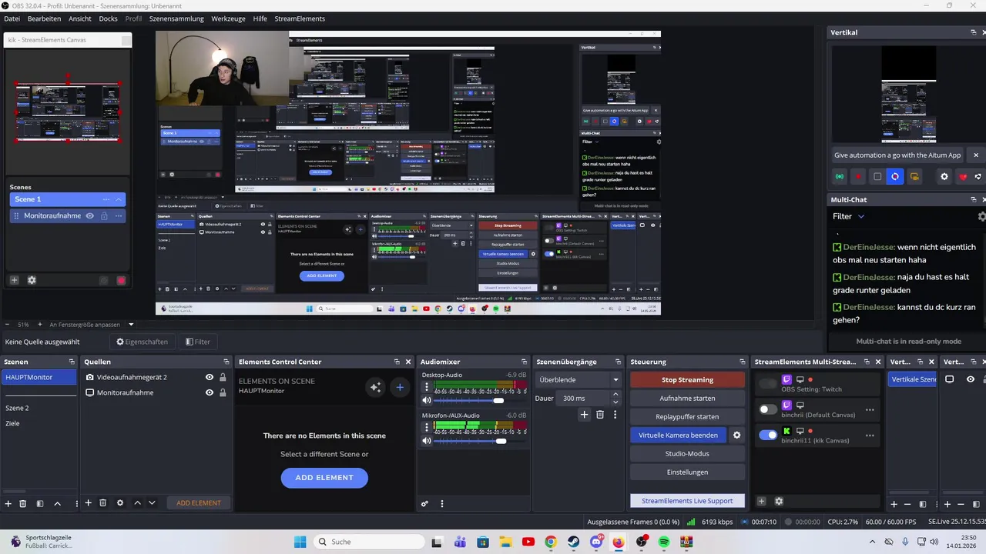Screen dimensions: 986x554
Task: Decrease the Dauer value with the down arrow
Action: pos(615,402)
